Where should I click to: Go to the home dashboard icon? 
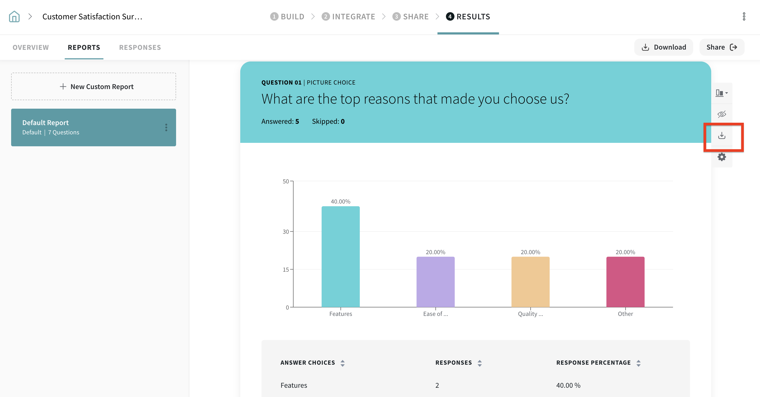tap(14, 16)
